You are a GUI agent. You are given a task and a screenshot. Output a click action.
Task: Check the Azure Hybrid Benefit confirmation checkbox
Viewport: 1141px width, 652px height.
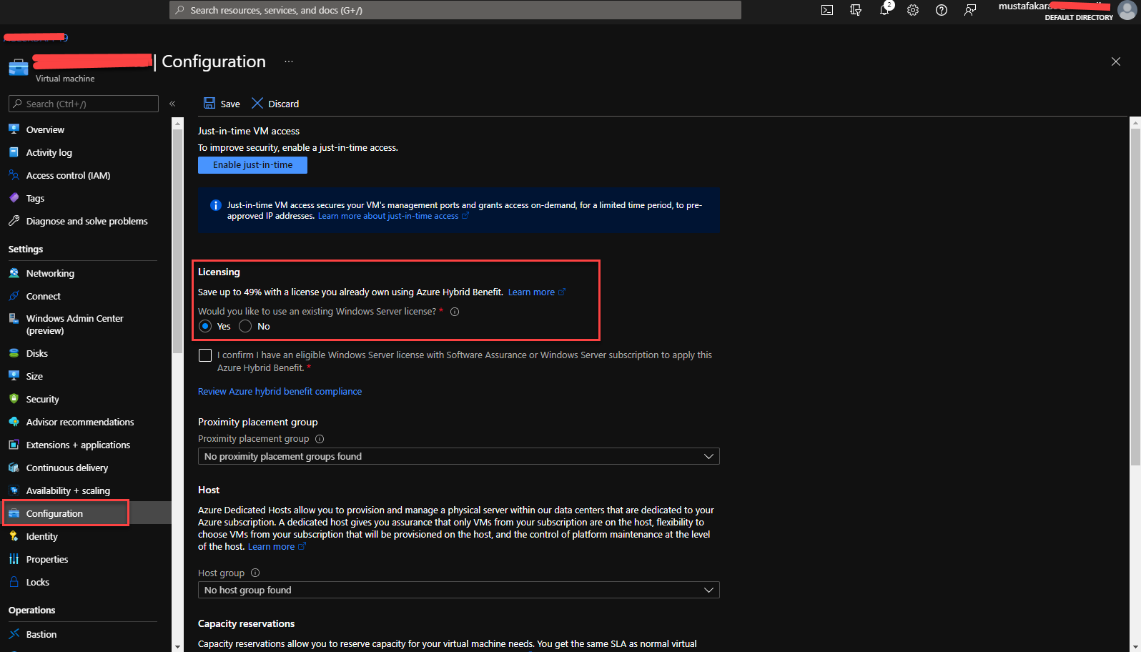pos(205,355)
